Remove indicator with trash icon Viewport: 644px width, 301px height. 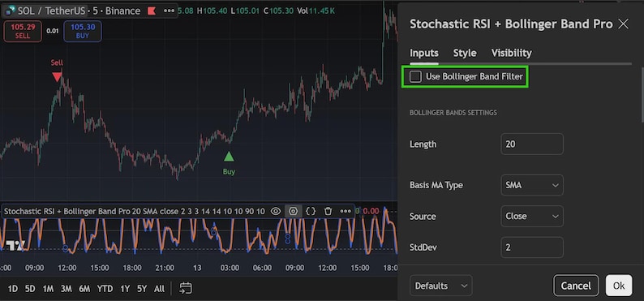[x=328, y=212]
